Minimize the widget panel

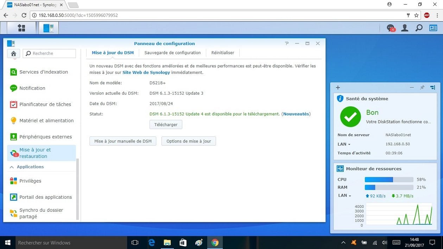412,88
